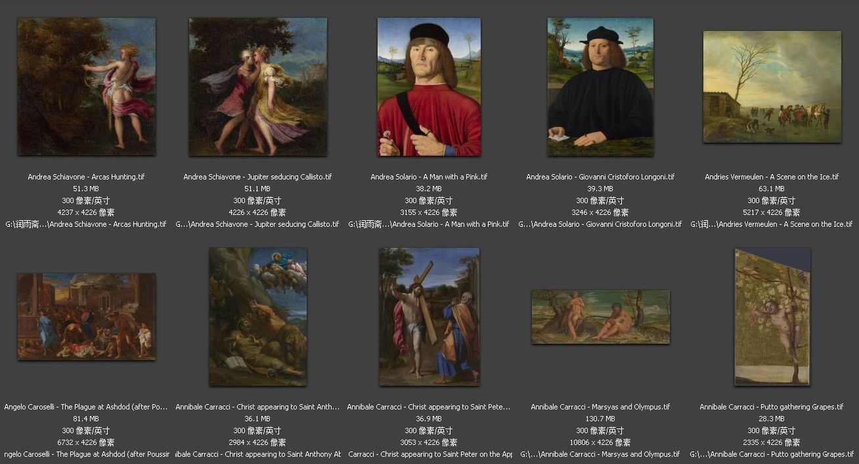Select Giovanni Cristoforo Longoni portrait thumbnail
This screenshot has height=464, width=859.
[x=600, y=87]
